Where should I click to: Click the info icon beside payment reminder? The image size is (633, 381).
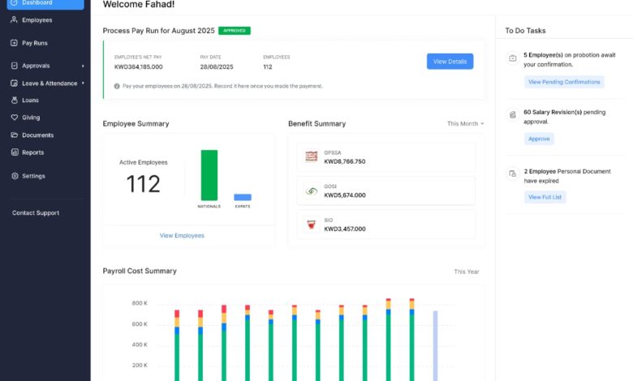tap(117, 86)
